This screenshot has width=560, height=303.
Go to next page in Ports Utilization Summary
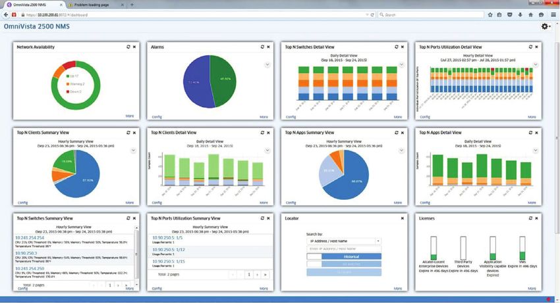point(257,275)
